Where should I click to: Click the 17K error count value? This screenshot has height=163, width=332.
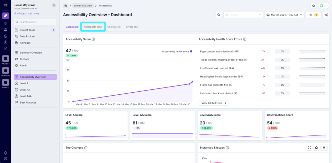point(263,52)
